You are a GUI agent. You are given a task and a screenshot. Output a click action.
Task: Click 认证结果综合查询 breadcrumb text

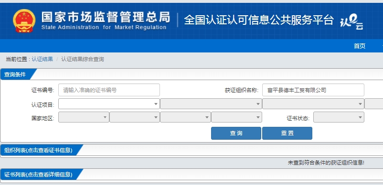click(x=83, y=59)
